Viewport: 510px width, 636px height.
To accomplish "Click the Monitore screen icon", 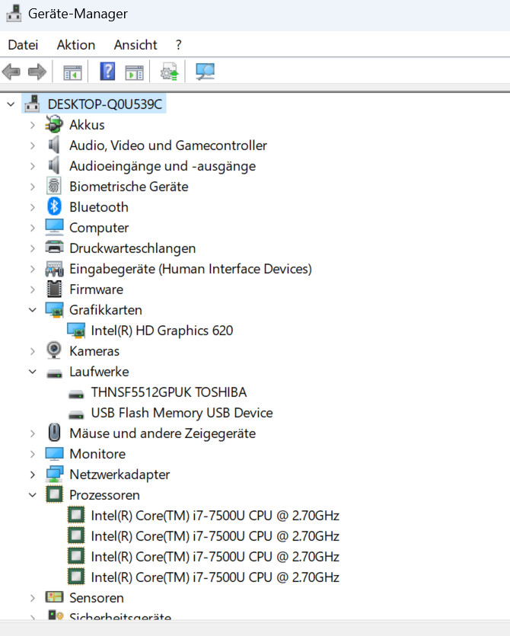I will (54, 454).
